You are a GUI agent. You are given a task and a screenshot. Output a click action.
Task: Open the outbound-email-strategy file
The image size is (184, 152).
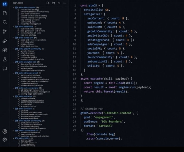click(x=31, y=29)
